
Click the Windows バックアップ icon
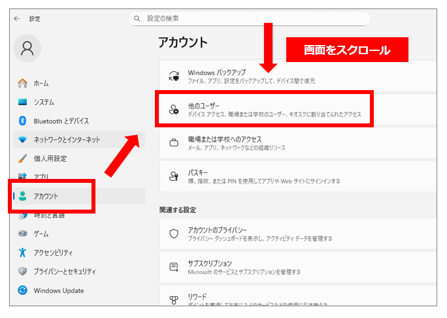[174, 76]
